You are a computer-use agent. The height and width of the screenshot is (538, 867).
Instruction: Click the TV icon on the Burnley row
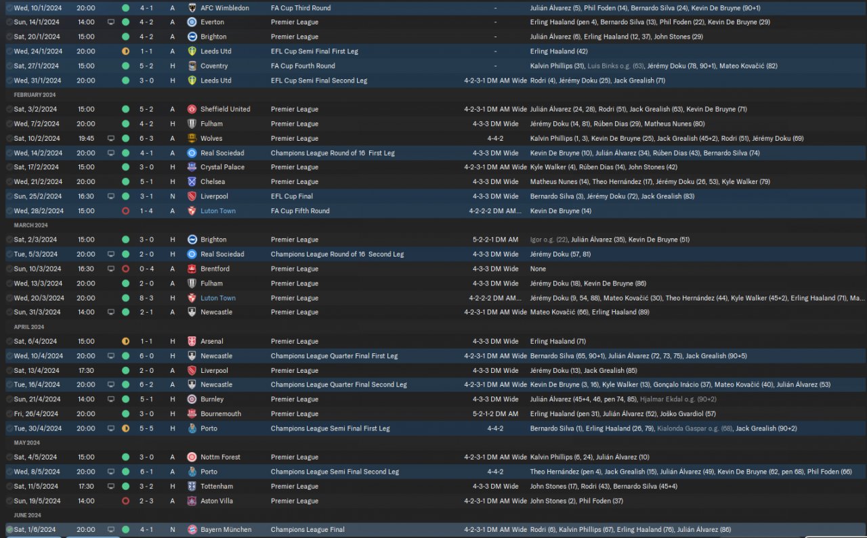coord(111,399)
